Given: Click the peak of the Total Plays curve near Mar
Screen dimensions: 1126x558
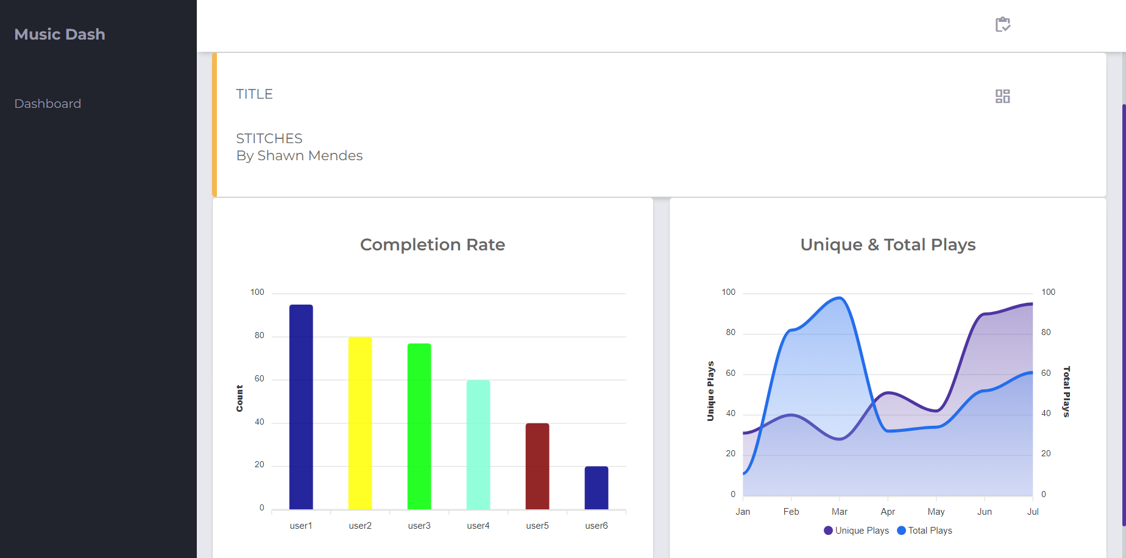Looking at the screenshot, I should pos(840,298).
